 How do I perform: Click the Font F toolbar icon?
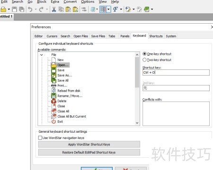tap(115, 9)
